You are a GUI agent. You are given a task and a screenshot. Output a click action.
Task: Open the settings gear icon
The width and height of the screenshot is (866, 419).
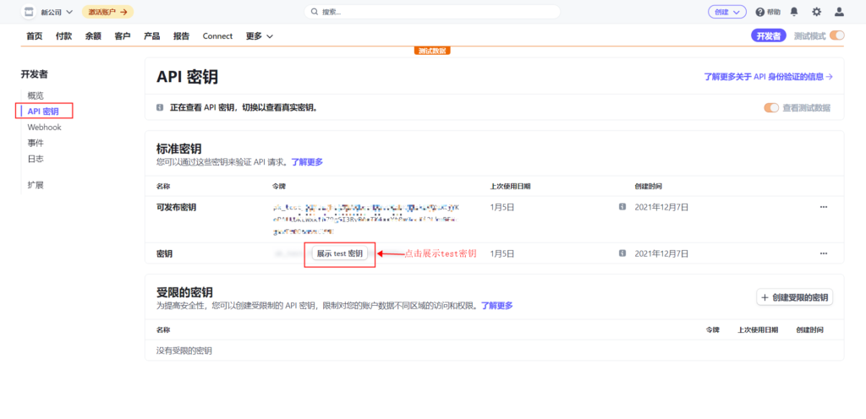click(x=816, y=12)
